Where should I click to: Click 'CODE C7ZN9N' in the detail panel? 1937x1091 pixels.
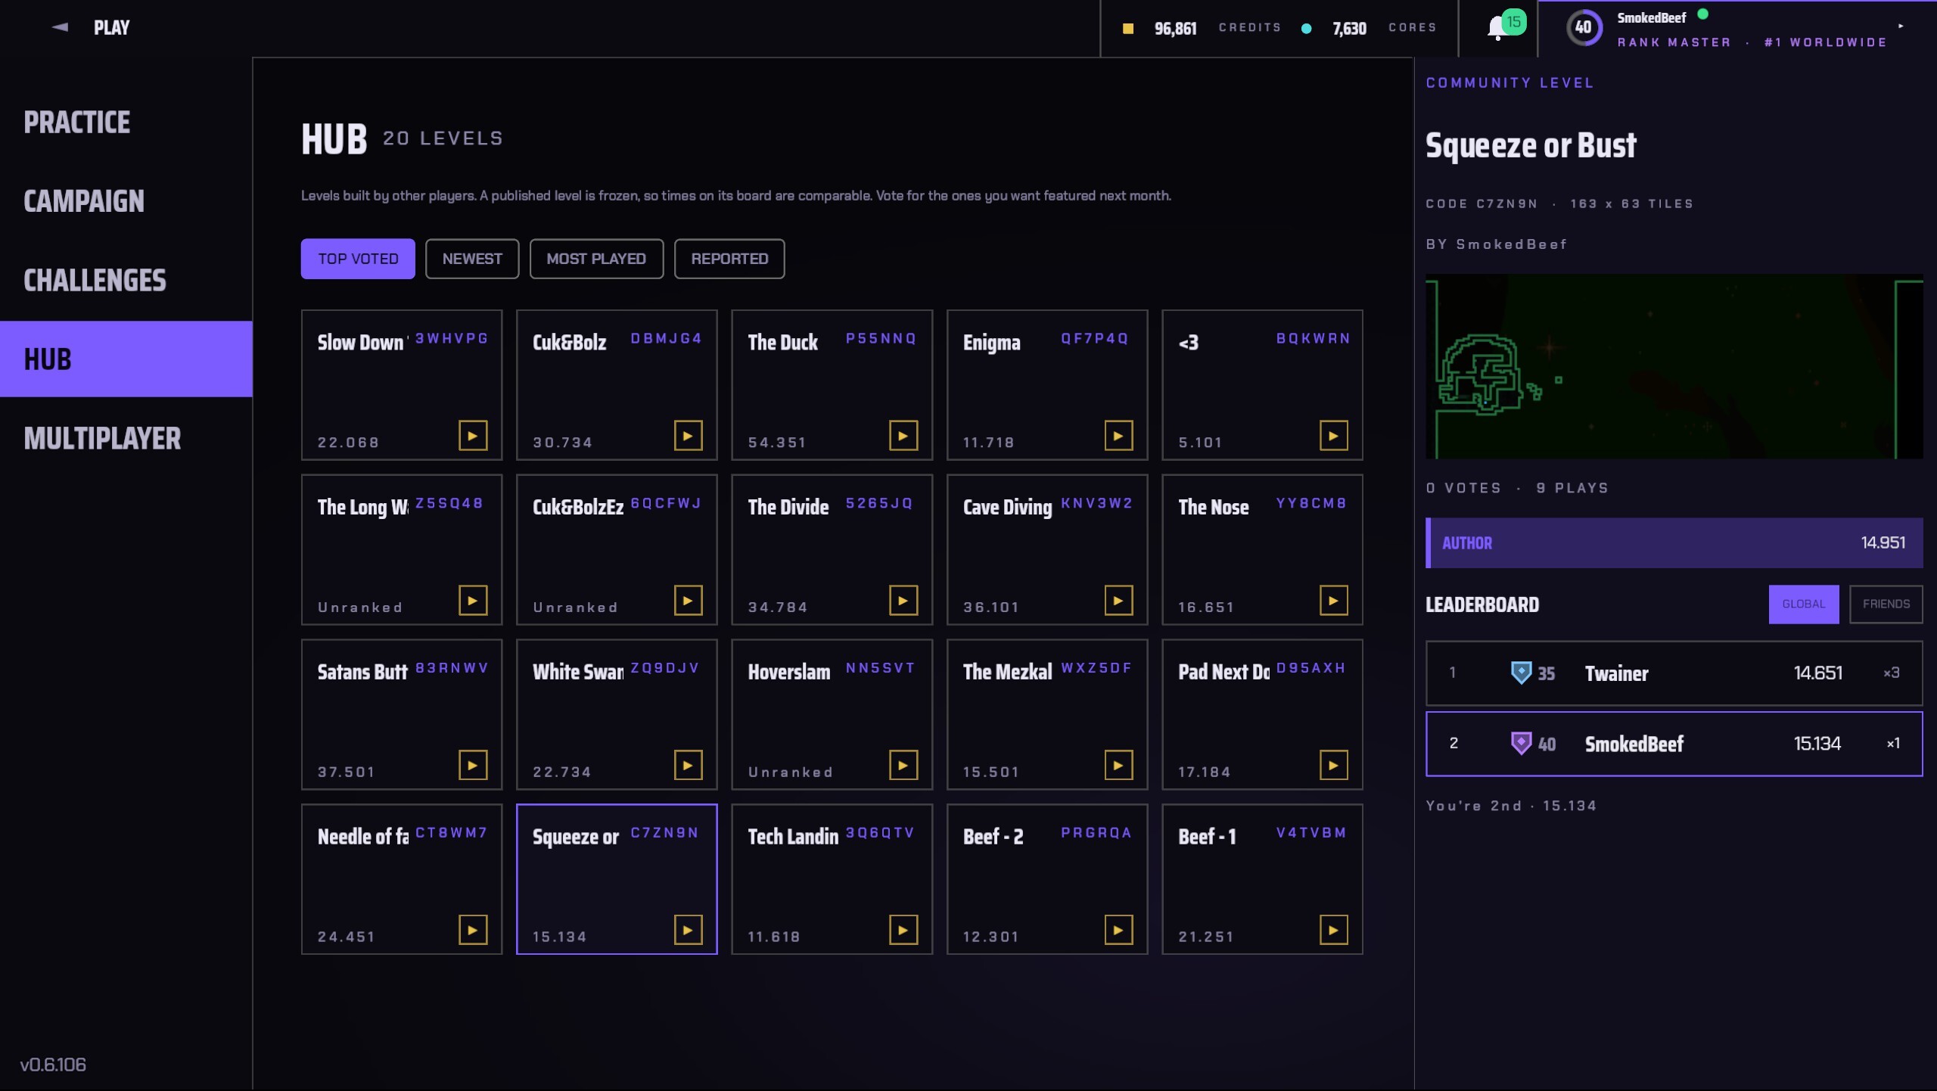tap(1482, 204)
